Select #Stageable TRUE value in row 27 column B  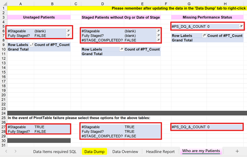pos(52,127)
